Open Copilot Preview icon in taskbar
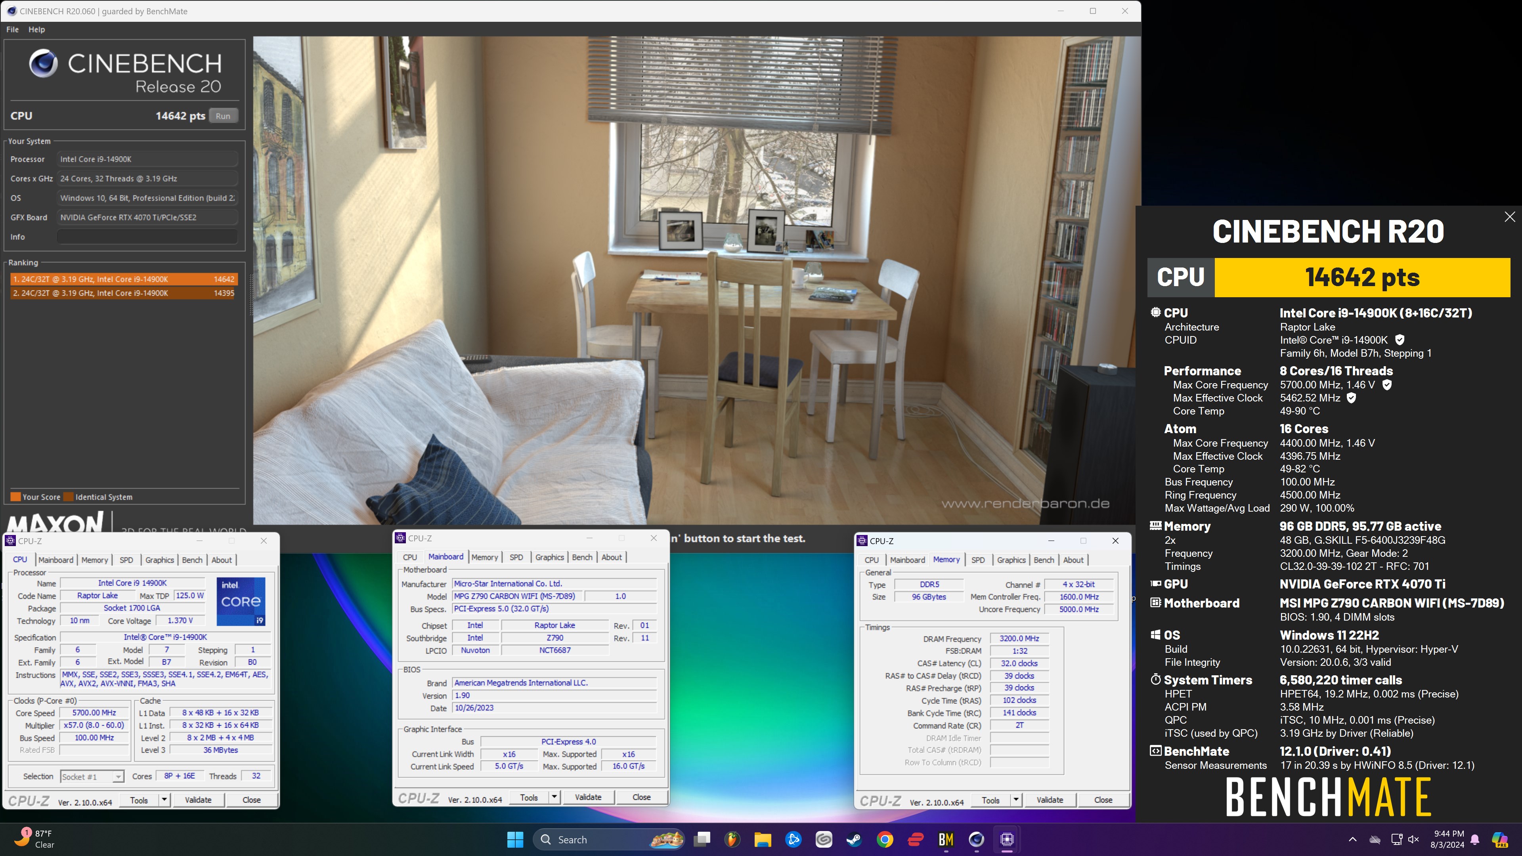This screenshot has height=856, width=1522. 1499,839
